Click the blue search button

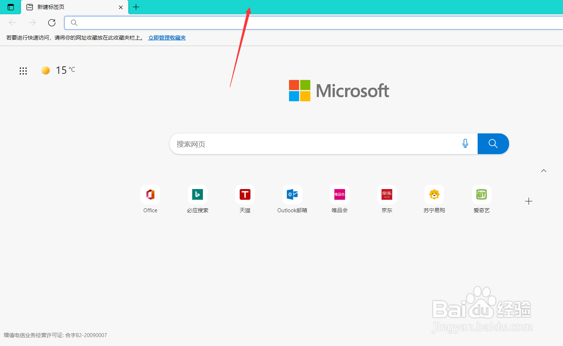click(493, 144)
